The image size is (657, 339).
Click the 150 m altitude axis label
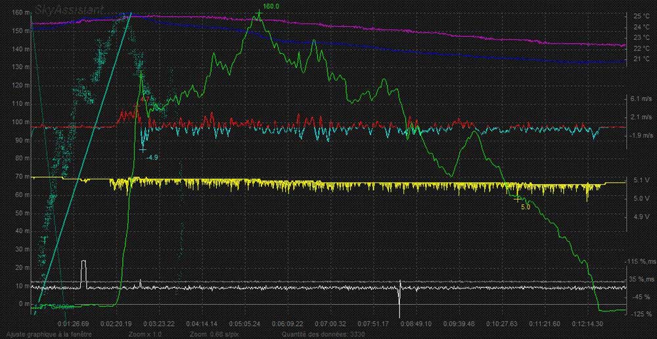[x=21, y=31]
